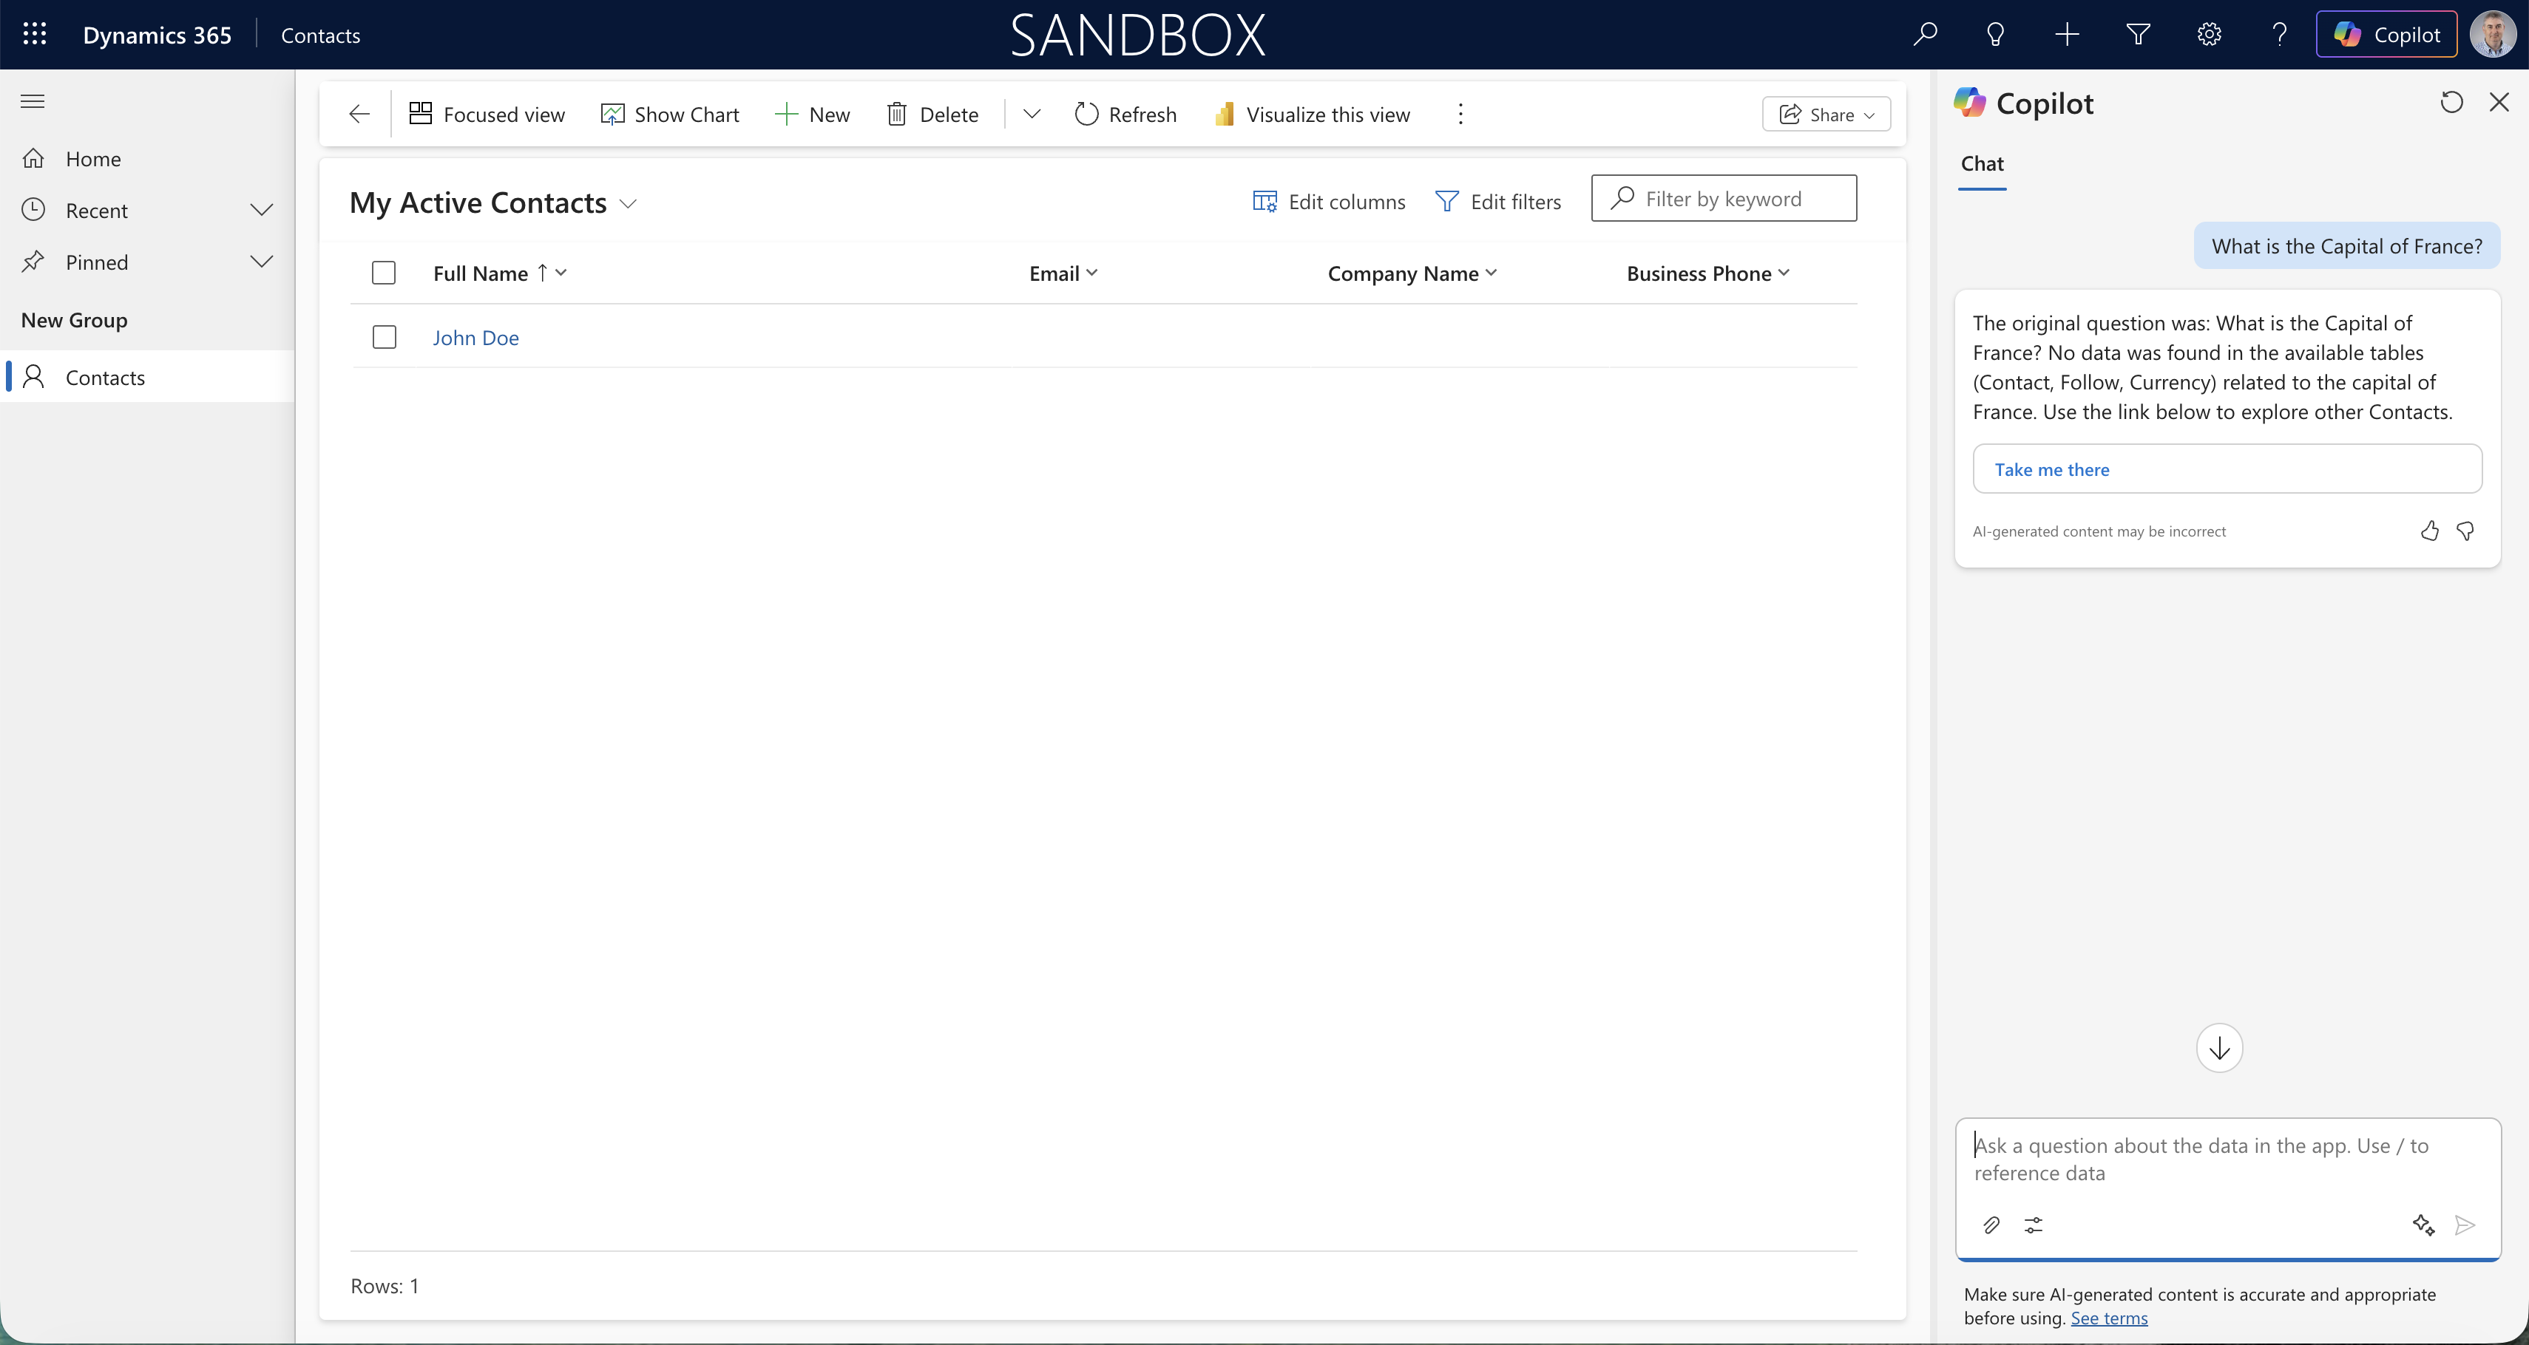Reset the Copilot chat with refresh icon
The height and width of the screenshot is (1345, 2529).
tap(2451, 103)
